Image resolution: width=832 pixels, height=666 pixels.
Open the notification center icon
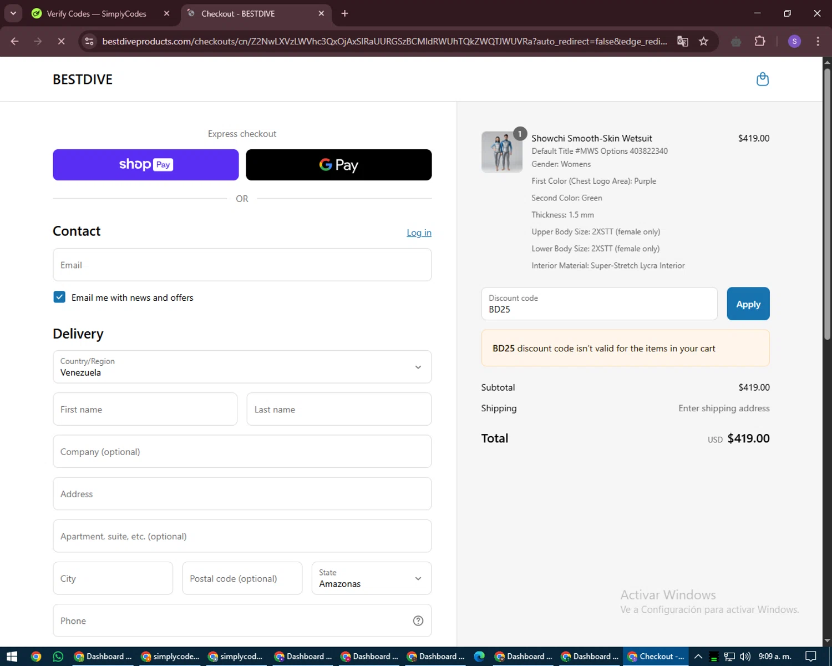point(810,657)
